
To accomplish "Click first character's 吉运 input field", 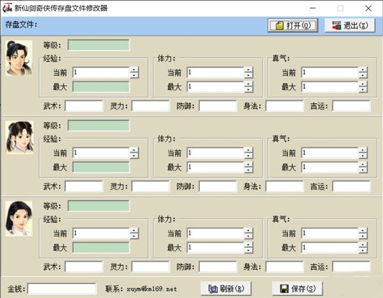I will pos(352,106).
